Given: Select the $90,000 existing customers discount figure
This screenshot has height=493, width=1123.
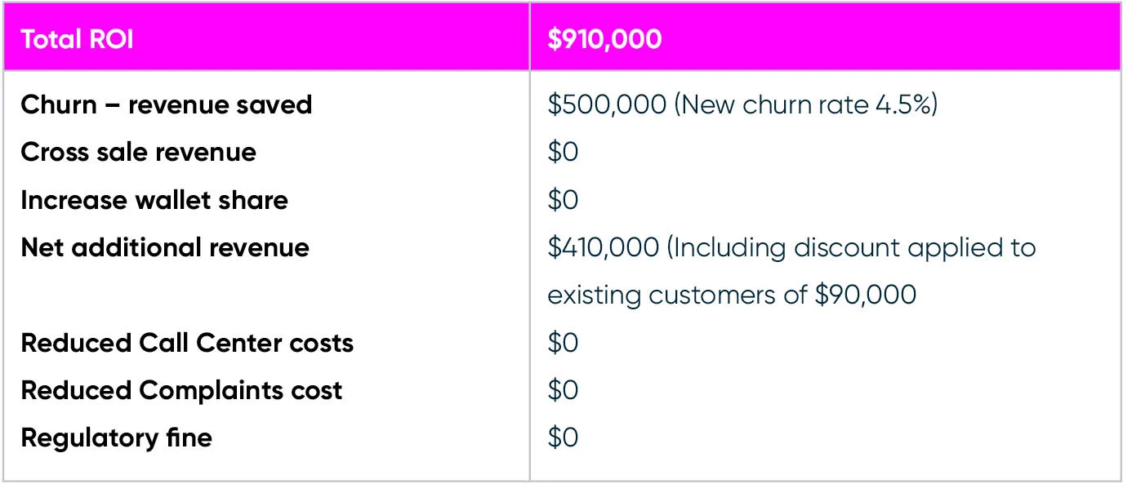Looking at the screenshot, I should pos(866,295).
